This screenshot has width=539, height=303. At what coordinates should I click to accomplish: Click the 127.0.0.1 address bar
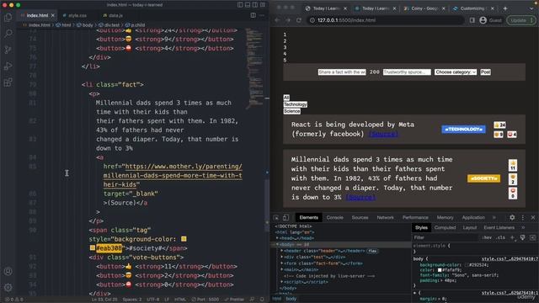coord(385,20)
